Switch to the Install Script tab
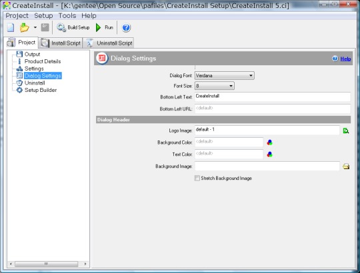The height and width of the screenshot is (273, 360). [61, 43]
